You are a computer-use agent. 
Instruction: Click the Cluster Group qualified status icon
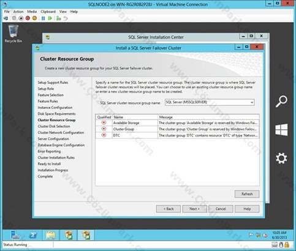click(104, 129)
